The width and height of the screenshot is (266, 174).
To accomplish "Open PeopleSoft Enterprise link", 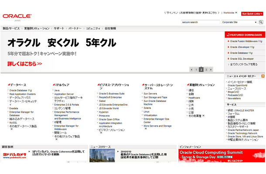I will [110, 97].
